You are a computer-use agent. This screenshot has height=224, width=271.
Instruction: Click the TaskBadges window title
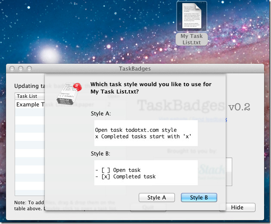135,68
